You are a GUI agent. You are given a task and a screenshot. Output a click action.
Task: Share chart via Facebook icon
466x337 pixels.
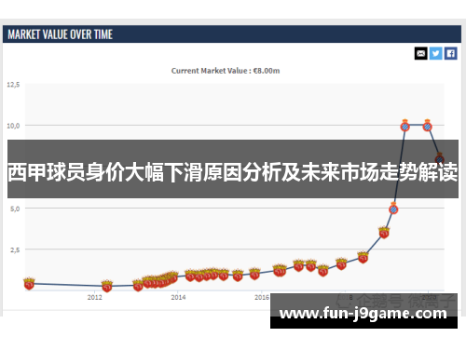pyautogui.click(x=450, y=53)
